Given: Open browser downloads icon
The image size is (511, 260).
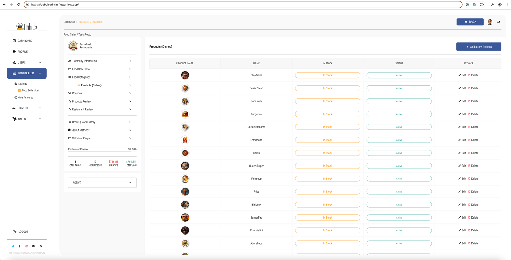Looking at the screenshot, I should [x=492, y=5].
